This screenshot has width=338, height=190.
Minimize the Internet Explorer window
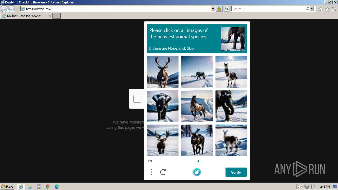click(326, 2)
